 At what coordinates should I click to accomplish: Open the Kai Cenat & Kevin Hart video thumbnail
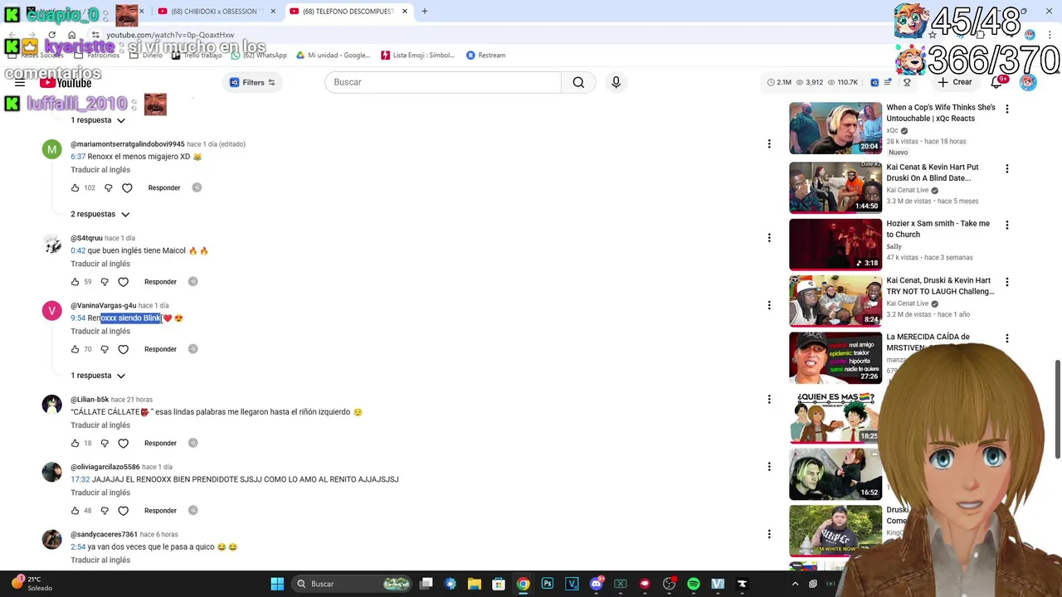pos(835,187)
